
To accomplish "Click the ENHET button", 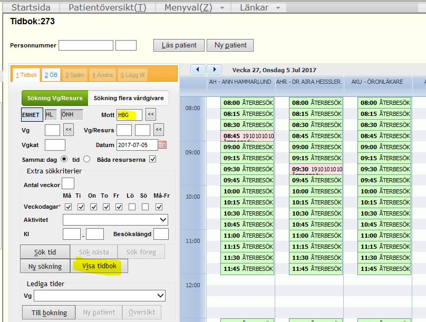I will (x=32, y=114).
